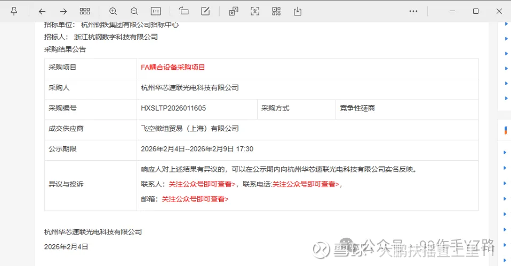Viewport: 511px width, 266px height.
Task: Click the red link after 联系人
Action: (202, 184)
